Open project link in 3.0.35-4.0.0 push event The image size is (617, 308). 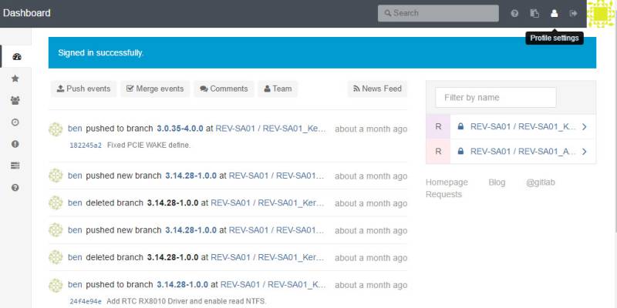pyautogui.click(x=271, y=129)
